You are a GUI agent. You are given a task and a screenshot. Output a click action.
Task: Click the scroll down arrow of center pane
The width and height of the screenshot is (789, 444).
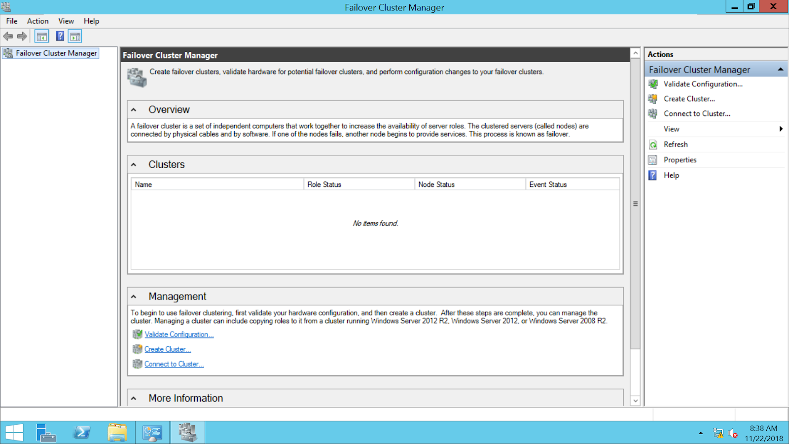point(636,401)
